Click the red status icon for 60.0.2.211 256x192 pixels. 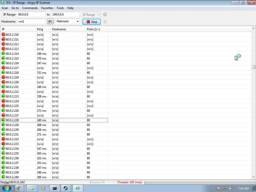click(3, 39)
